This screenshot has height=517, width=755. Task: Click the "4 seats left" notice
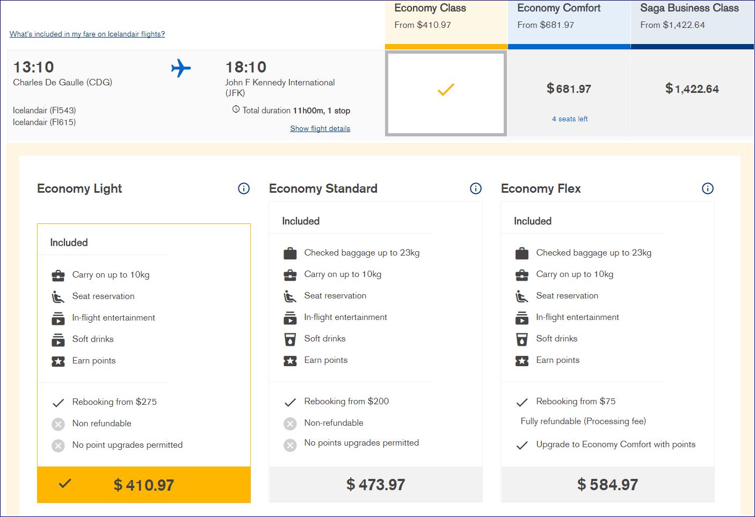(x=570, y=119)
